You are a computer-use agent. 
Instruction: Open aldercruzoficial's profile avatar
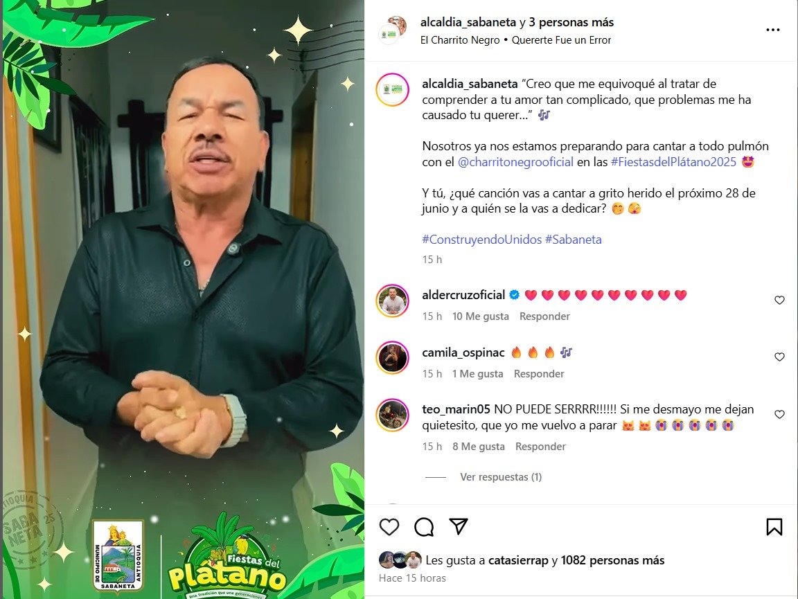tap(392, 301)
